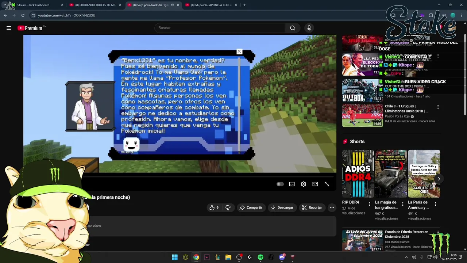Open Pasión Por La Roja channel
Viewport: 467px width, 263px height.
pos(397,117)
